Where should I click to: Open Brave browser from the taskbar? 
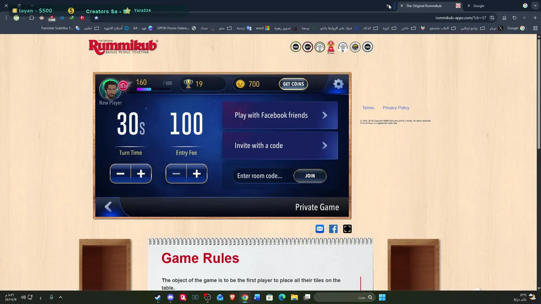(x=232, y=297)
